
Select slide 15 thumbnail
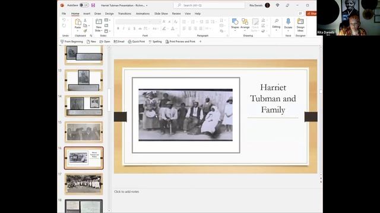pyautogui.click(x=84, y=132)
